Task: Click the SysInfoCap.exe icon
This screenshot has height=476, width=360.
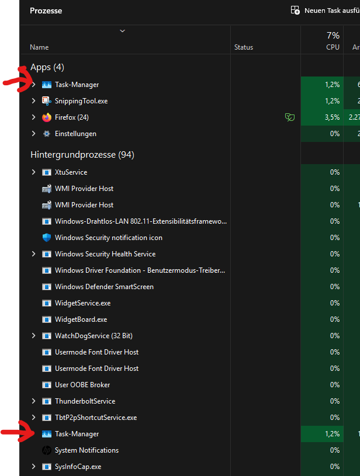Action: point(47,467)
